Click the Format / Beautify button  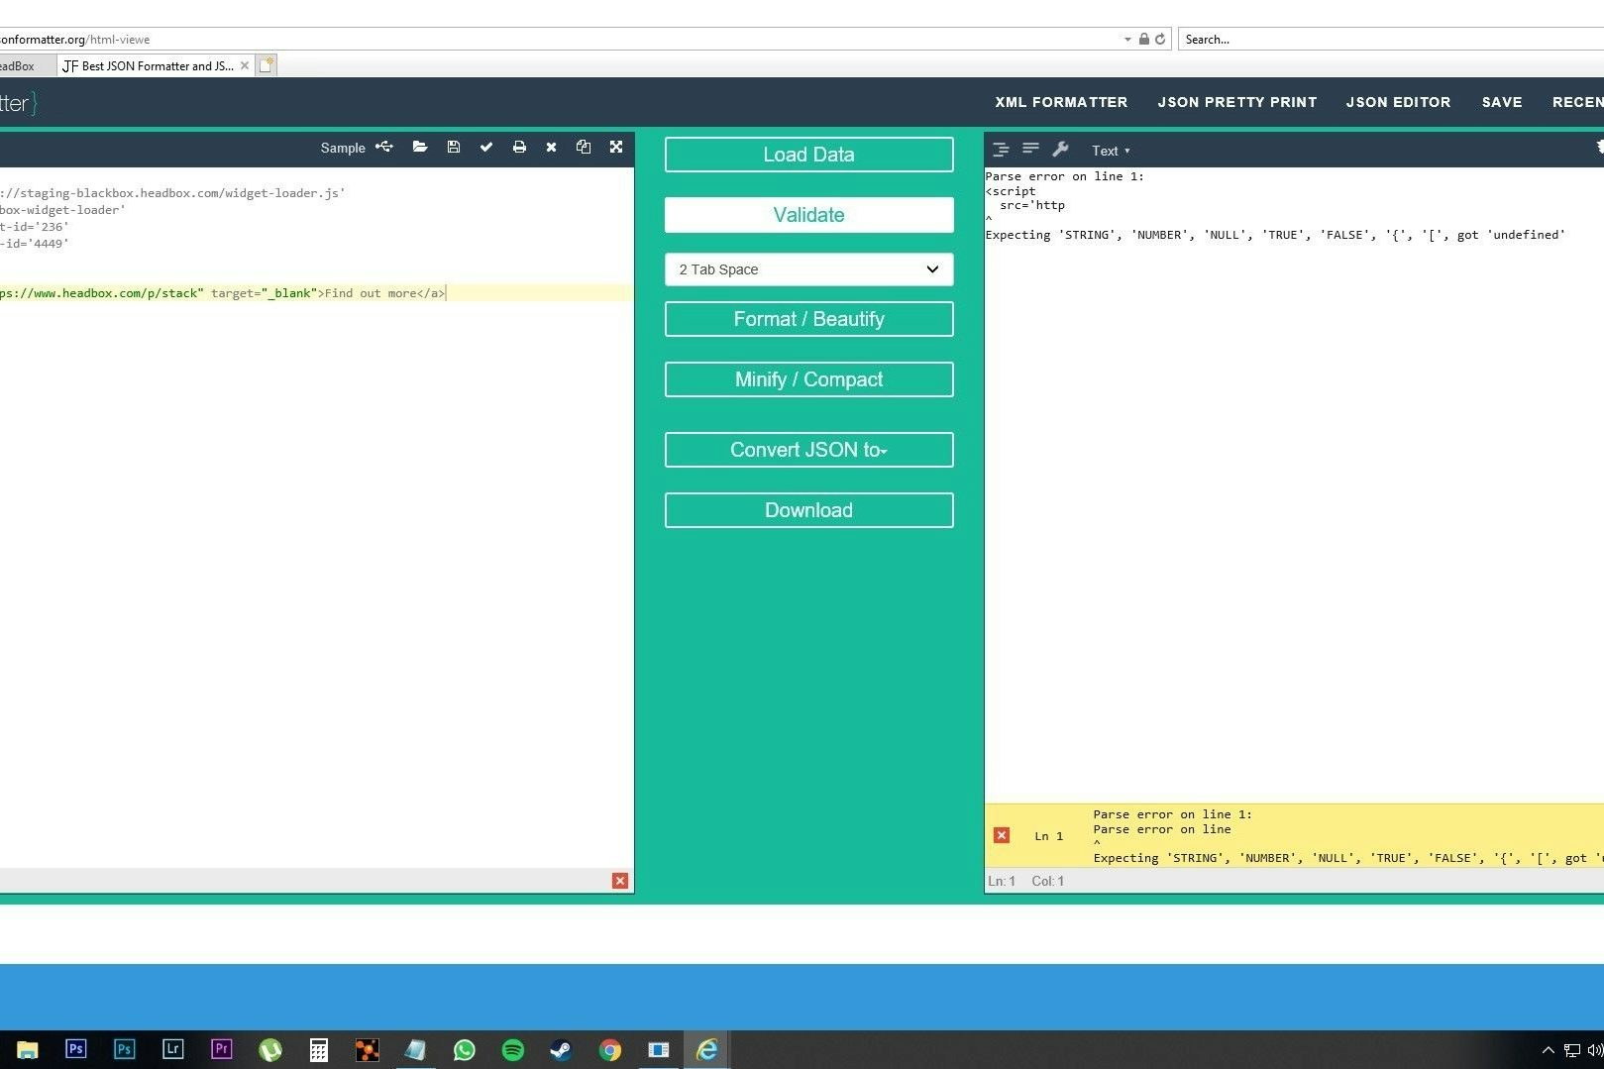click(x=808, y=319)
